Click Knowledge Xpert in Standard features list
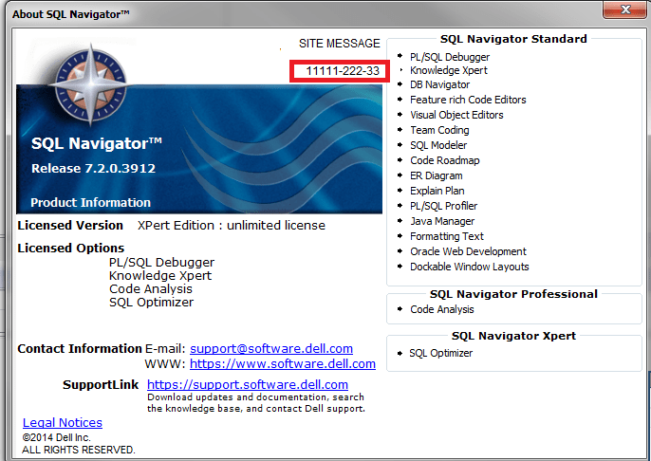This screenshot has width=651, height=461. pyautogui.click(x=448, y=70)
